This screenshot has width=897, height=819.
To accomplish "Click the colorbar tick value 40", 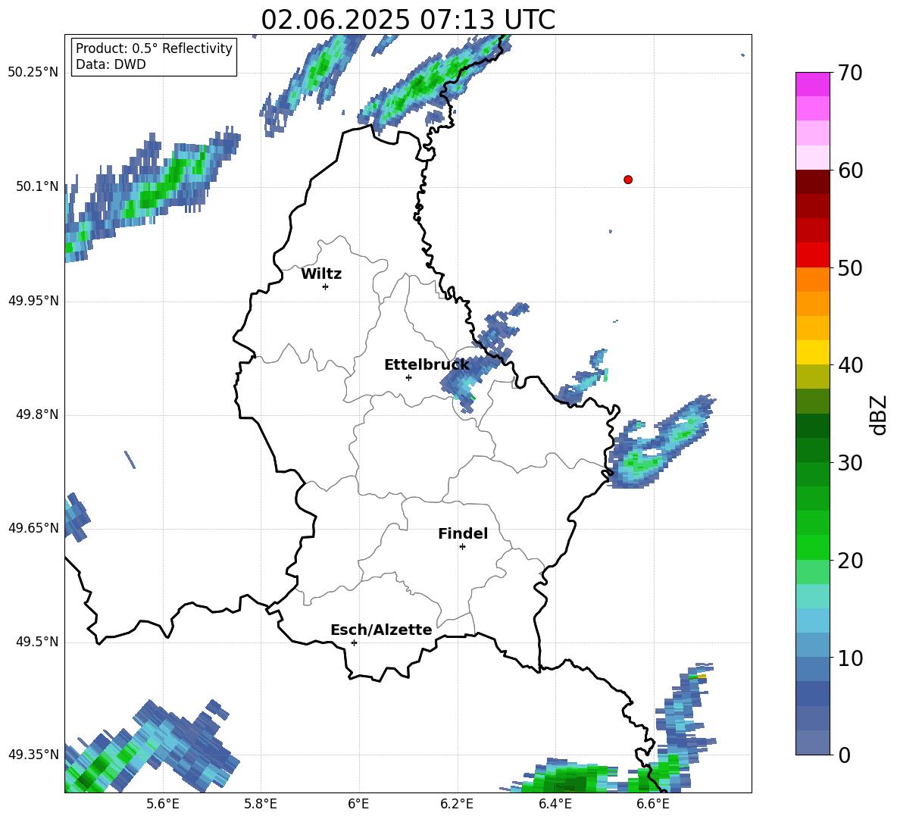I will coord(850,365).
